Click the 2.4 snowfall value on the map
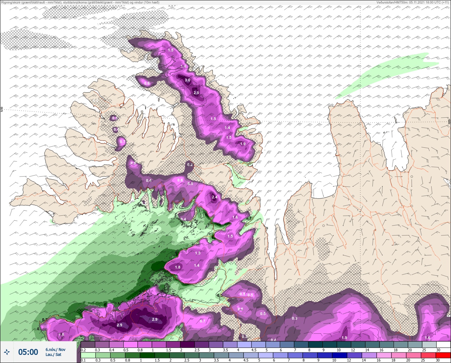 pyautogui.click(x=215, y=197)
